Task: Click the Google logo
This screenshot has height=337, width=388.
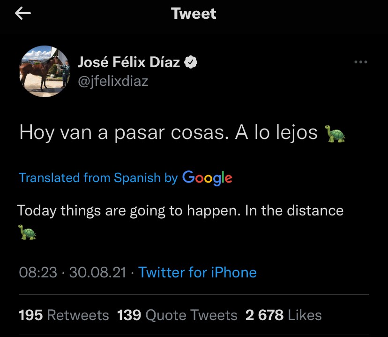Action: click(x=207, y=177)
